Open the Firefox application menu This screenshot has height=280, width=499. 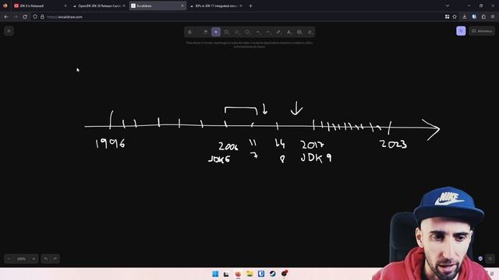(x=493, y=17)
